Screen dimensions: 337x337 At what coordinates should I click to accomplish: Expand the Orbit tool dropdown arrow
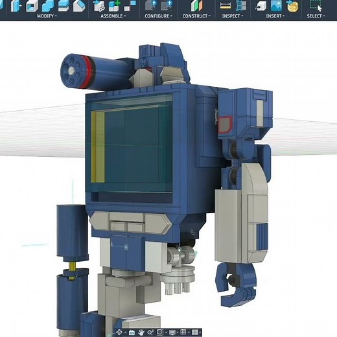pos(124,332)
